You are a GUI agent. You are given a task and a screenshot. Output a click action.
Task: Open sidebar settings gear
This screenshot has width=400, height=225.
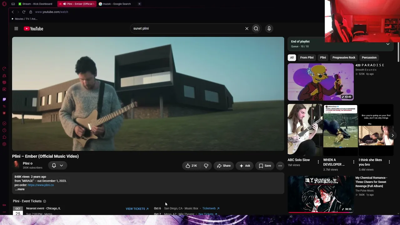tap(4, 144)
